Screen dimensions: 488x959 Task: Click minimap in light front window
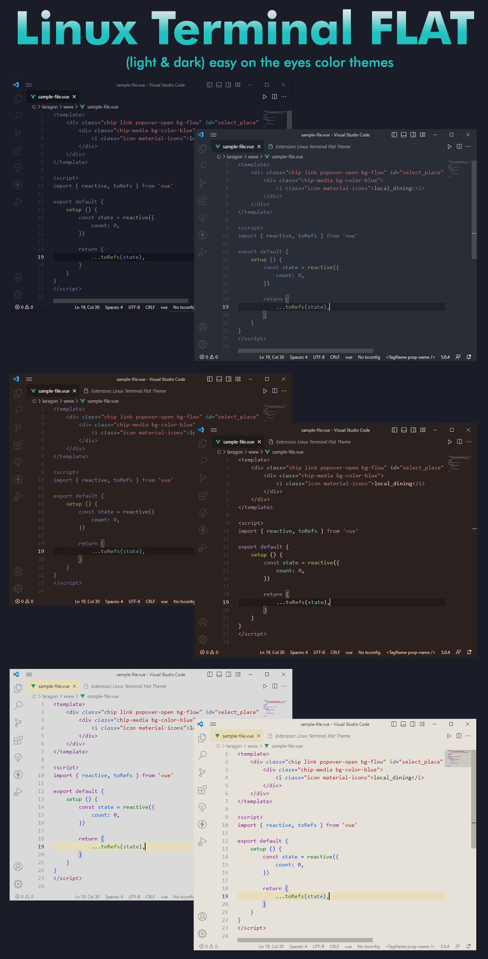[458, 759]
